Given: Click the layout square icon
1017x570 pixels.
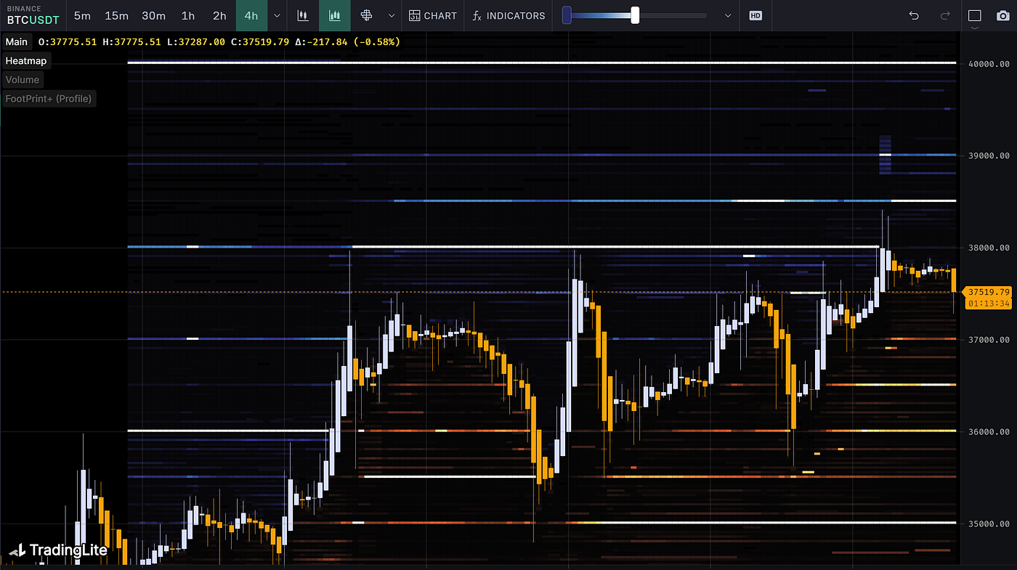Looking at the screenshot, I should coord(975,15).
